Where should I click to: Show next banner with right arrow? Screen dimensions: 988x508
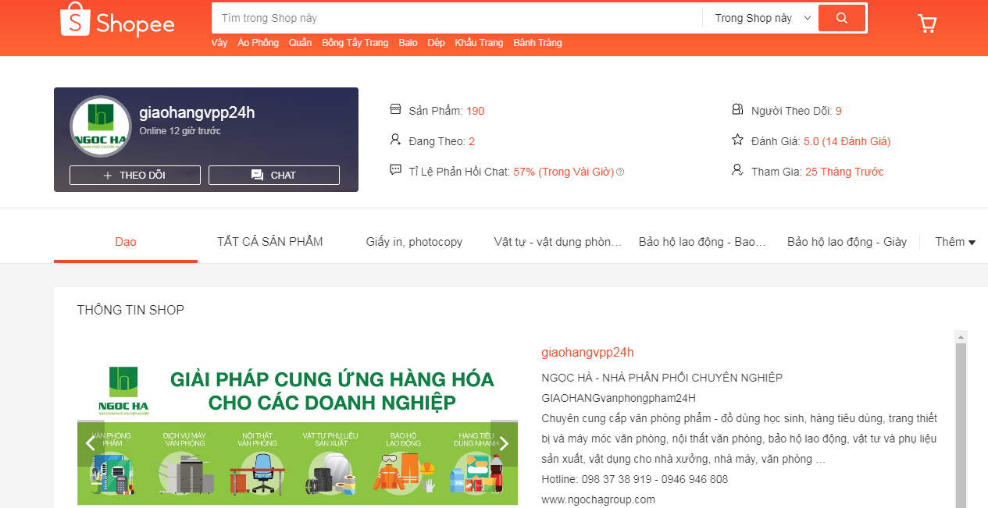(504, 443)
